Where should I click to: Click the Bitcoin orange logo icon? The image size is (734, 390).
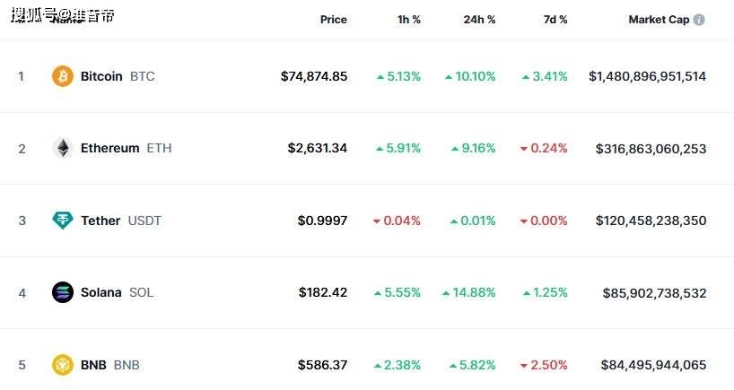62,76
